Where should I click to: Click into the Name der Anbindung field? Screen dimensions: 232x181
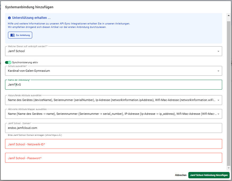(113, 85)
